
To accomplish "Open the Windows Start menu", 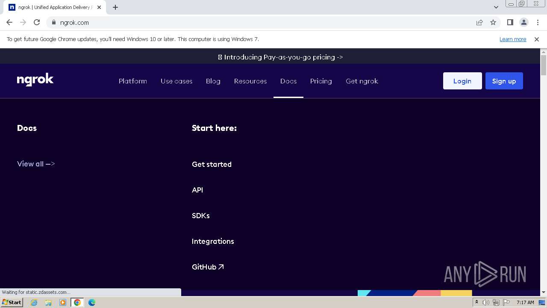I will pos(12,302).
